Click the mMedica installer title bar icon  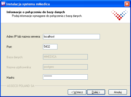pos(3,4)
